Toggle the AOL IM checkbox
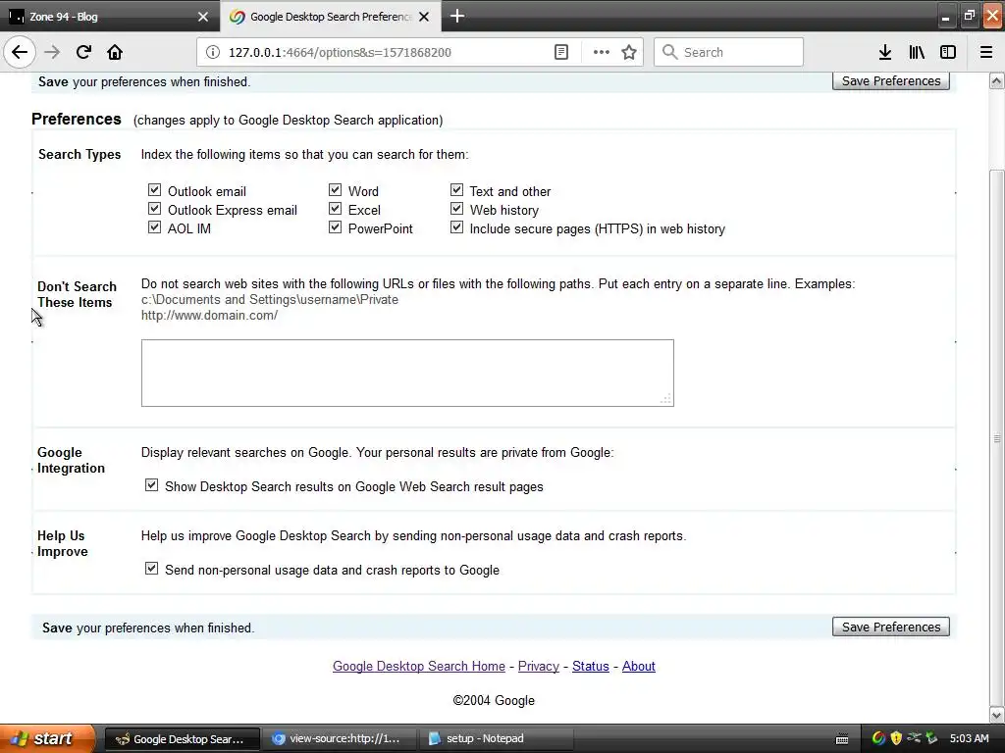The image size is (1005, 753). 154,226
